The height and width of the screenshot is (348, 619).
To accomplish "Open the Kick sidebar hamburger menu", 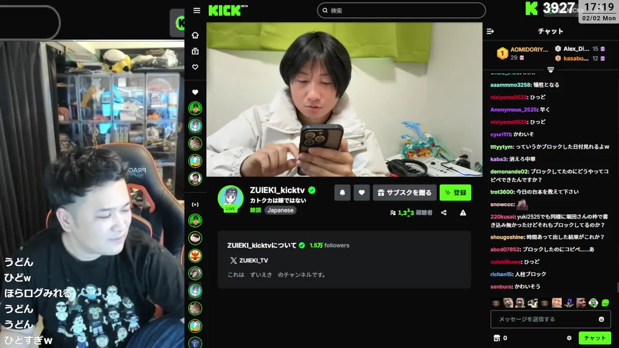I will pyautogui.click(x=196, y=11).
